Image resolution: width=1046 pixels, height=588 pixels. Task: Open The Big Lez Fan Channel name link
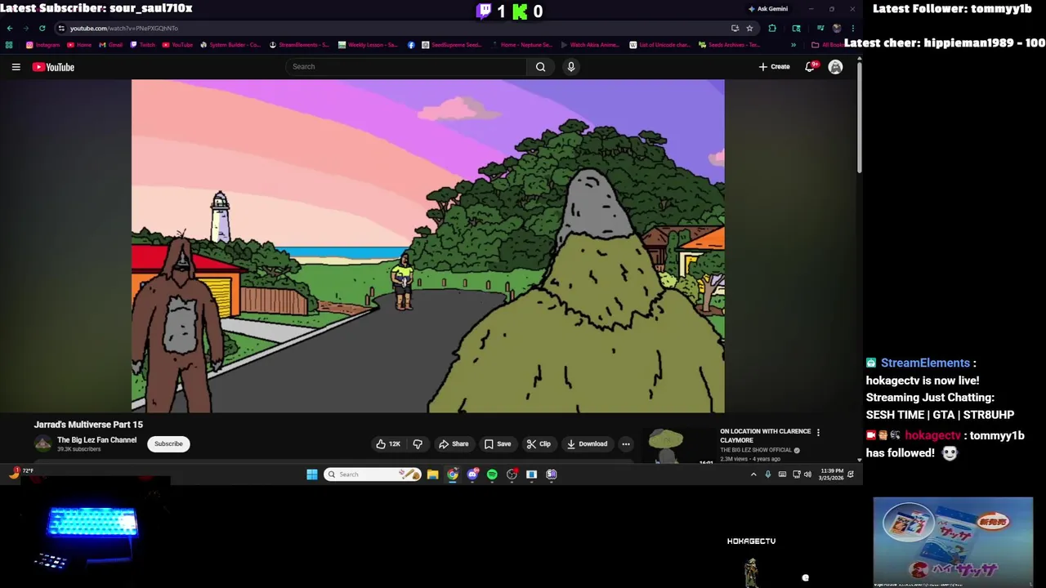pyautogui.click(x=96, y=440)
